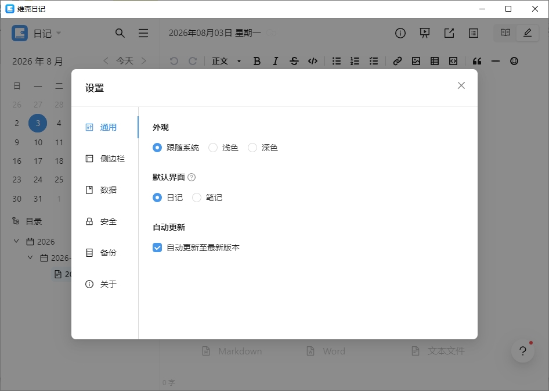
Task: Open the outline list icon
Action: 474,33
